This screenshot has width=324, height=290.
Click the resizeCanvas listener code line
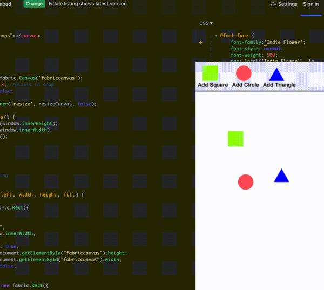48,104
